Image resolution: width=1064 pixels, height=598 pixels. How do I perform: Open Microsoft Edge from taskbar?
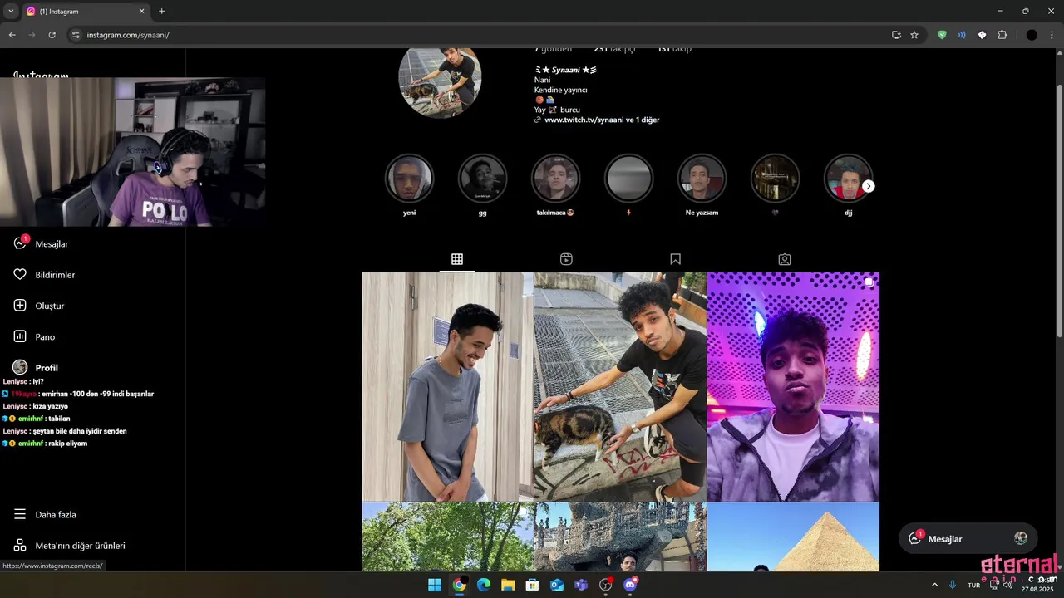pyautogui.click(x=483, y=585)
